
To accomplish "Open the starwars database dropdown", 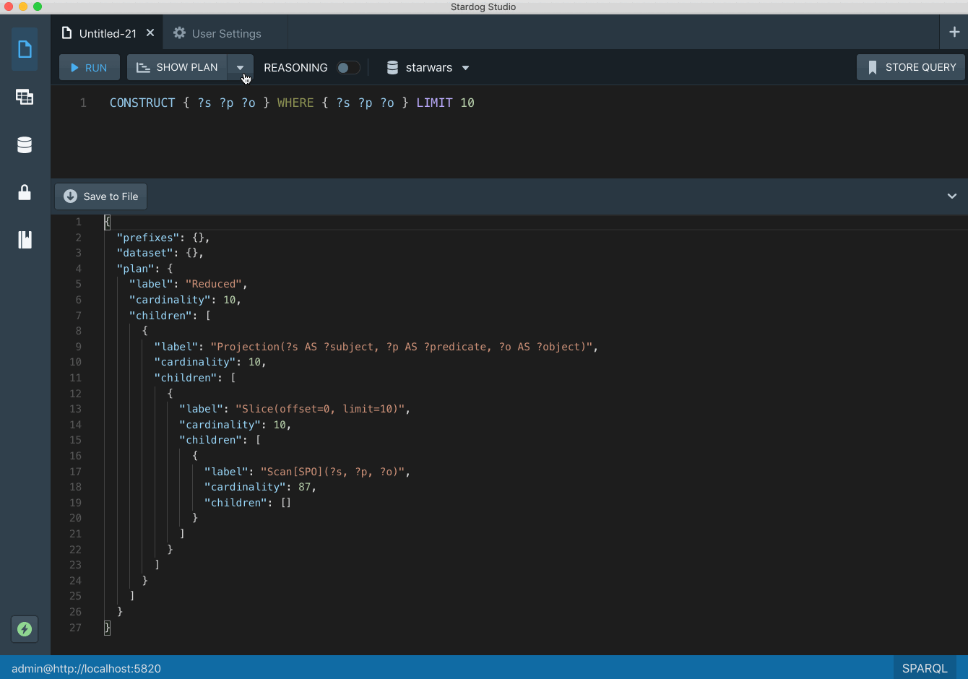I will point(428,68).
